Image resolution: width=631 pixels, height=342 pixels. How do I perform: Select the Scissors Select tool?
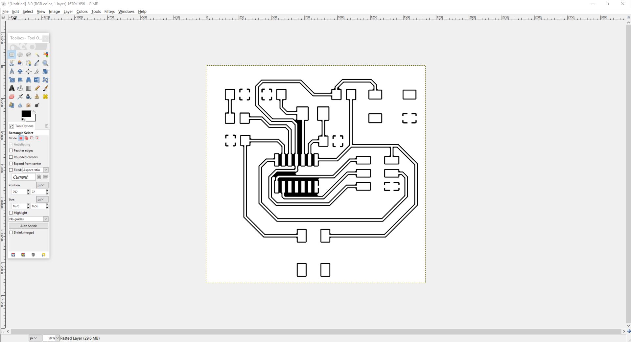click(x=12, y=63)
